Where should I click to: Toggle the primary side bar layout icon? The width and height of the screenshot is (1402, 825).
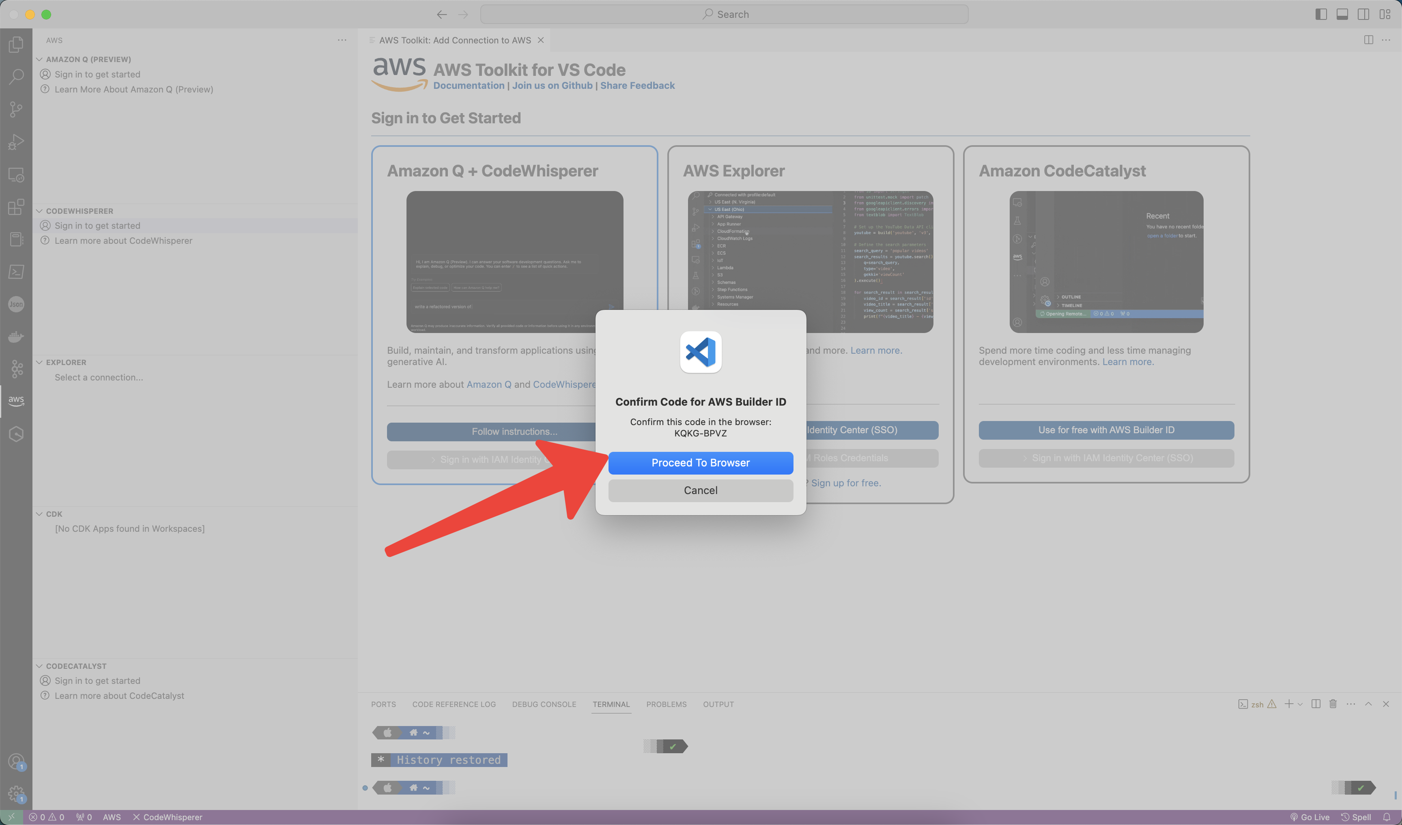pyautogui.click(x=1321, y=15)
